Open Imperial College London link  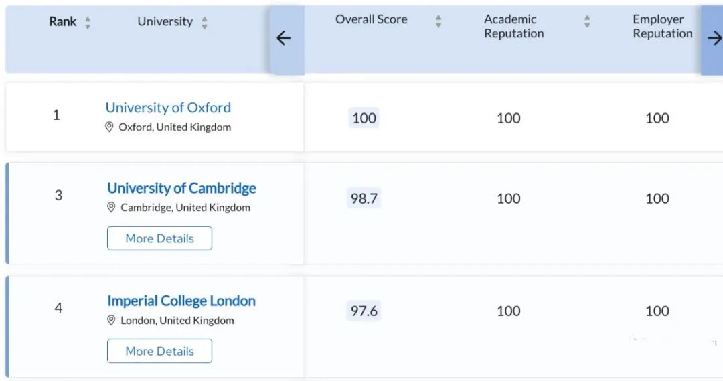(x=181, y=301)
